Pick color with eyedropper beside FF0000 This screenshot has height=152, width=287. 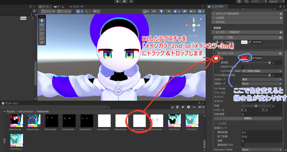tap(249, 58)
